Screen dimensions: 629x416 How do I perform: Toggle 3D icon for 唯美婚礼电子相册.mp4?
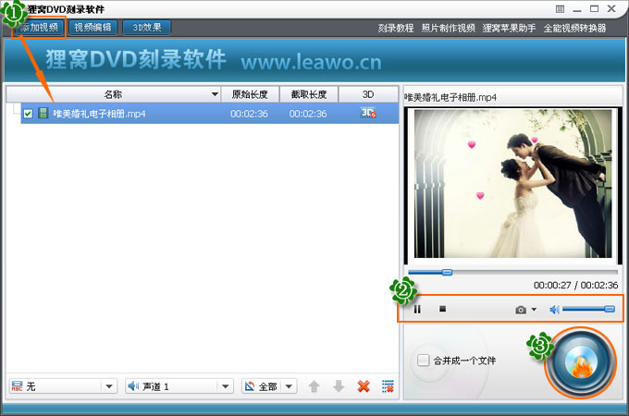click(368, 113)
